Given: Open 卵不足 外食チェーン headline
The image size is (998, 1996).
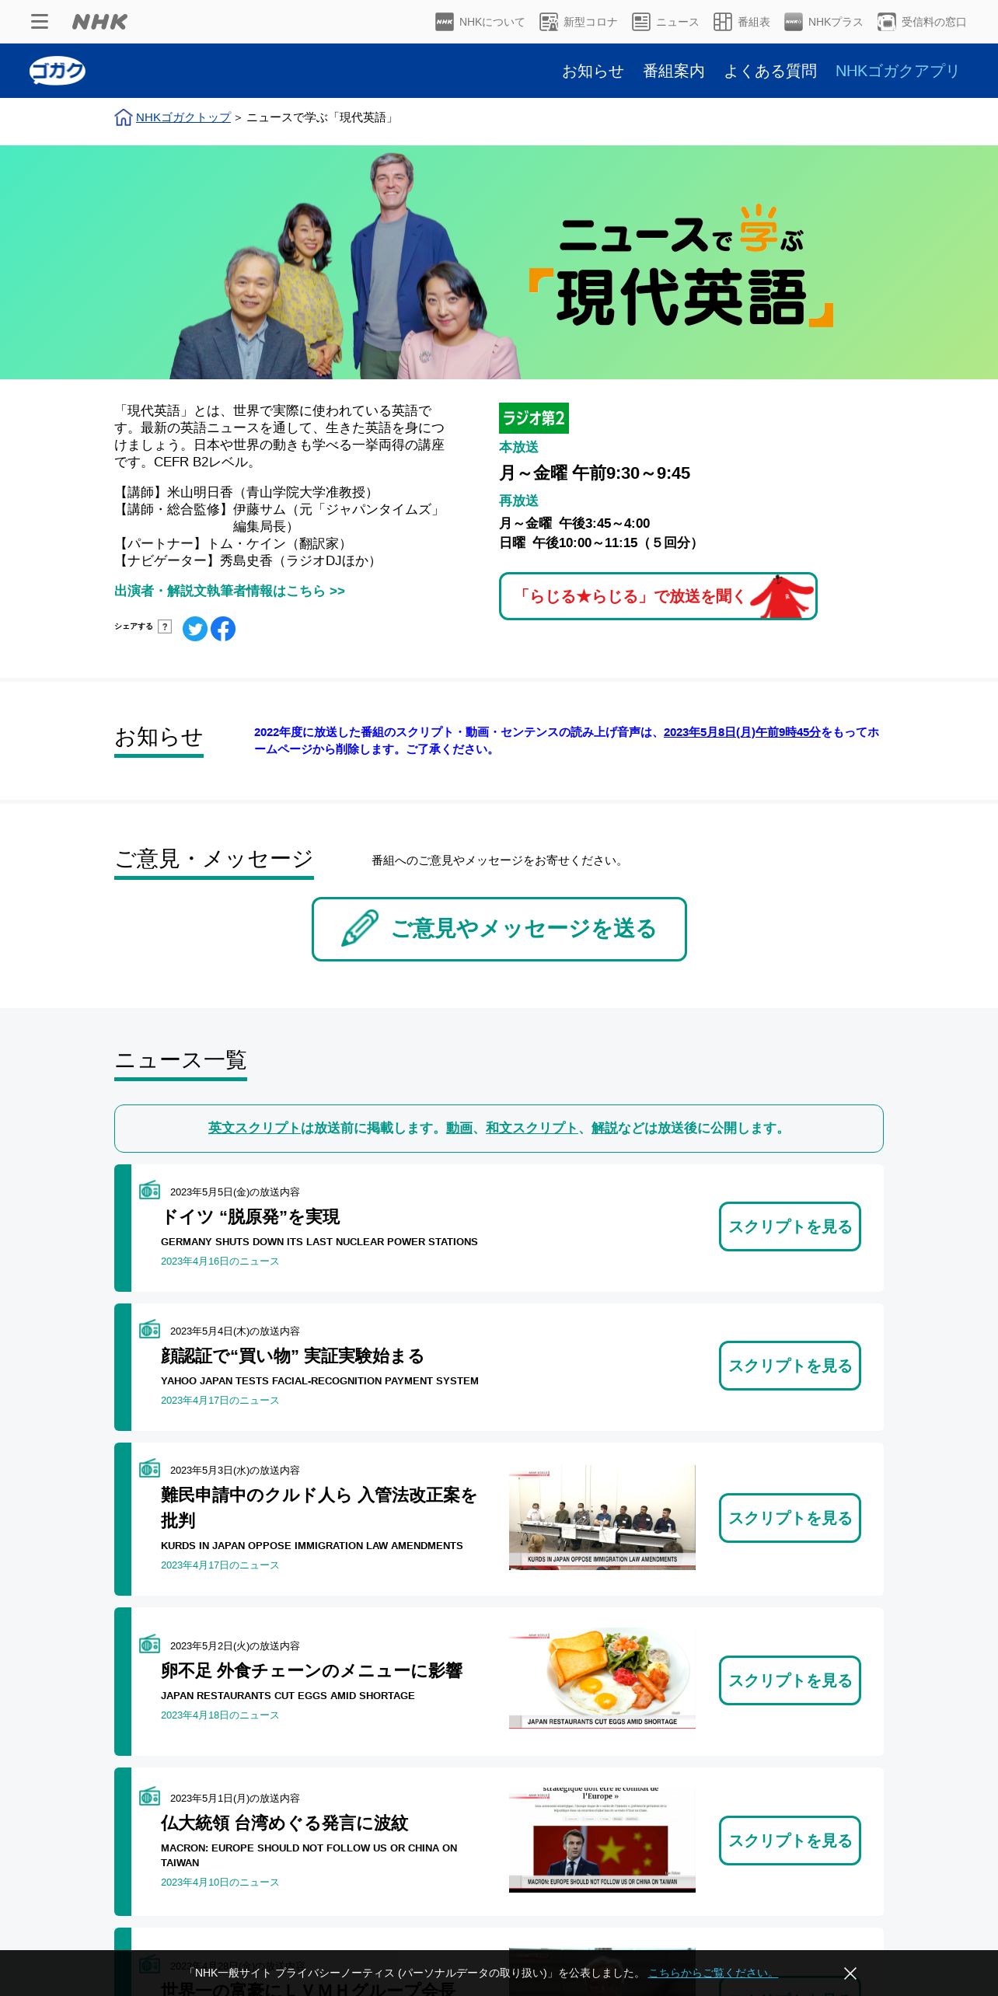Looking at the screenshot, I should tap(312, 1670).
